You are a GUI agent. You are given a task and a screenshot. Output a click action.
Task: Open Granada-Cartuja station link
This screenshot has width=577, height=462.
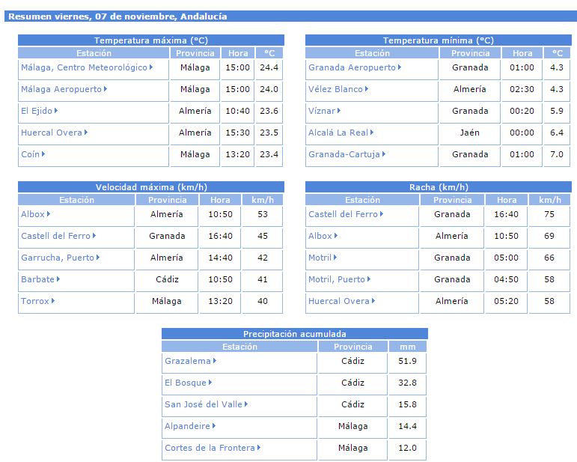pyautogui.click(x=347, y=154)
